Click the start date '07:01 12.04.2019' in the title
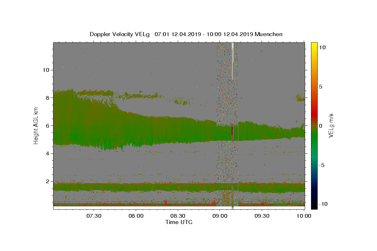This screenshot has height=251, width=377. (x=177, y=34)
